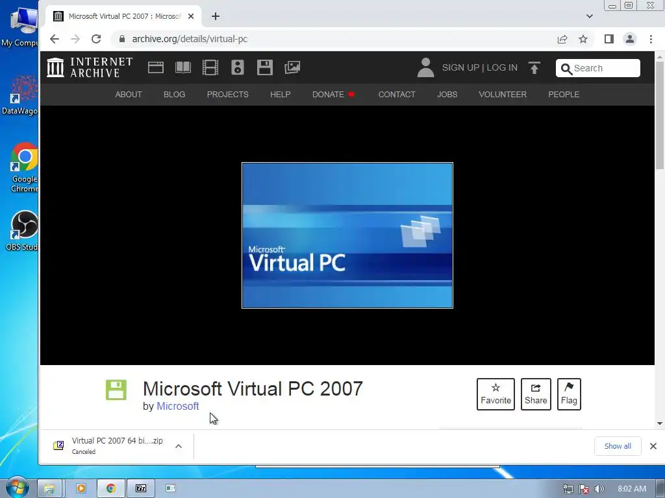Open the Video film-strip icon
This screenshot has width=665, height=498.
click(x=210, y=67)
